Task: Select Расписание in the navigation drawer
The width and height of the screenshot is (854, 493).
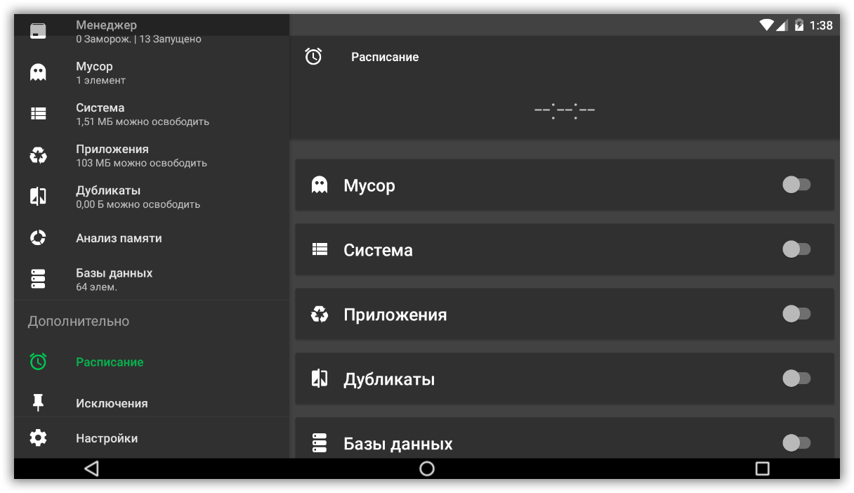Action: pyautogui.click(x=110, y=362)
